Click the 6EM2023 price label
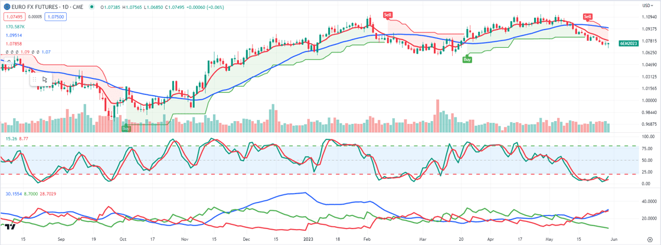The width and height of the screenshot is (661, 245). [x=629, y=44]
